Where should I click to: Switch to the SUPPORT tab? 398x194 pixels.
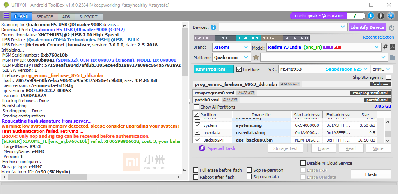click(88, 17)
